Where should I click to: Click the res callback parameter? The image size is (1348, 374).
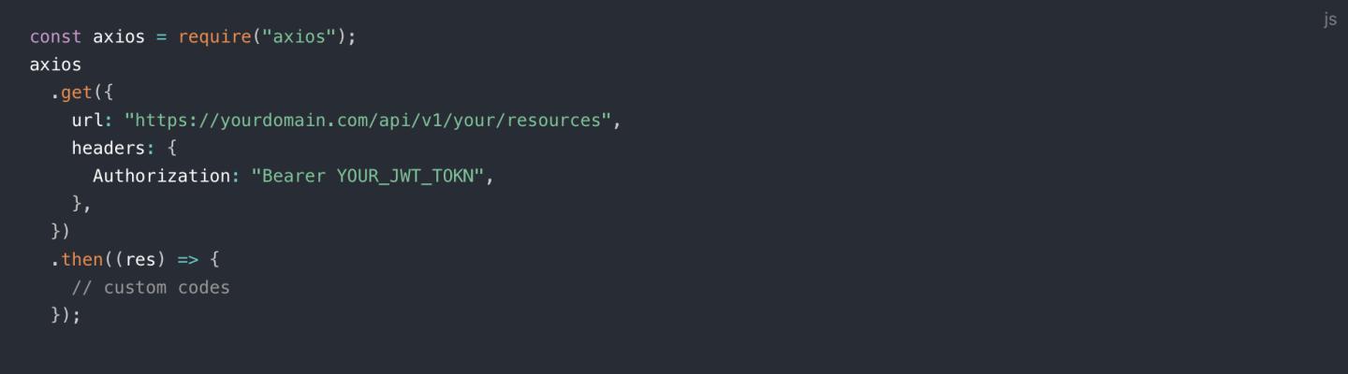139,259
